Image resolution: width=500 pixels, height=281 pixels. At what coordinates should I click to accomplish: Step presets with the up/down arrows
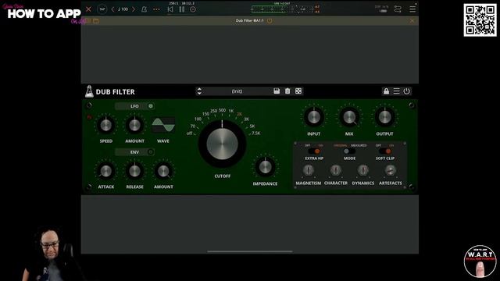199,91
